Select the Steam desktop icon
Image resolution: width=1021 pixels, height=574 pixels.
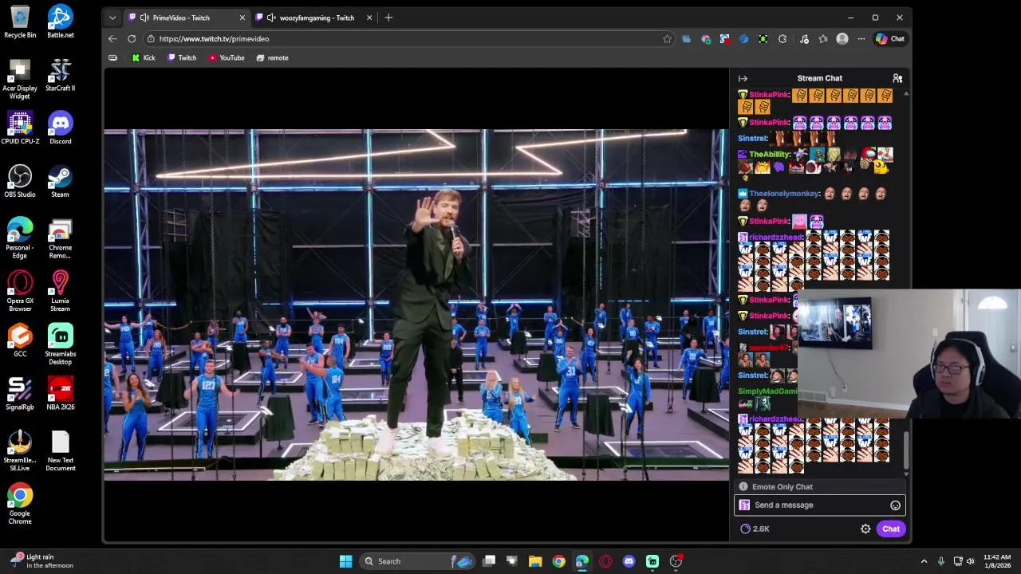60,181
